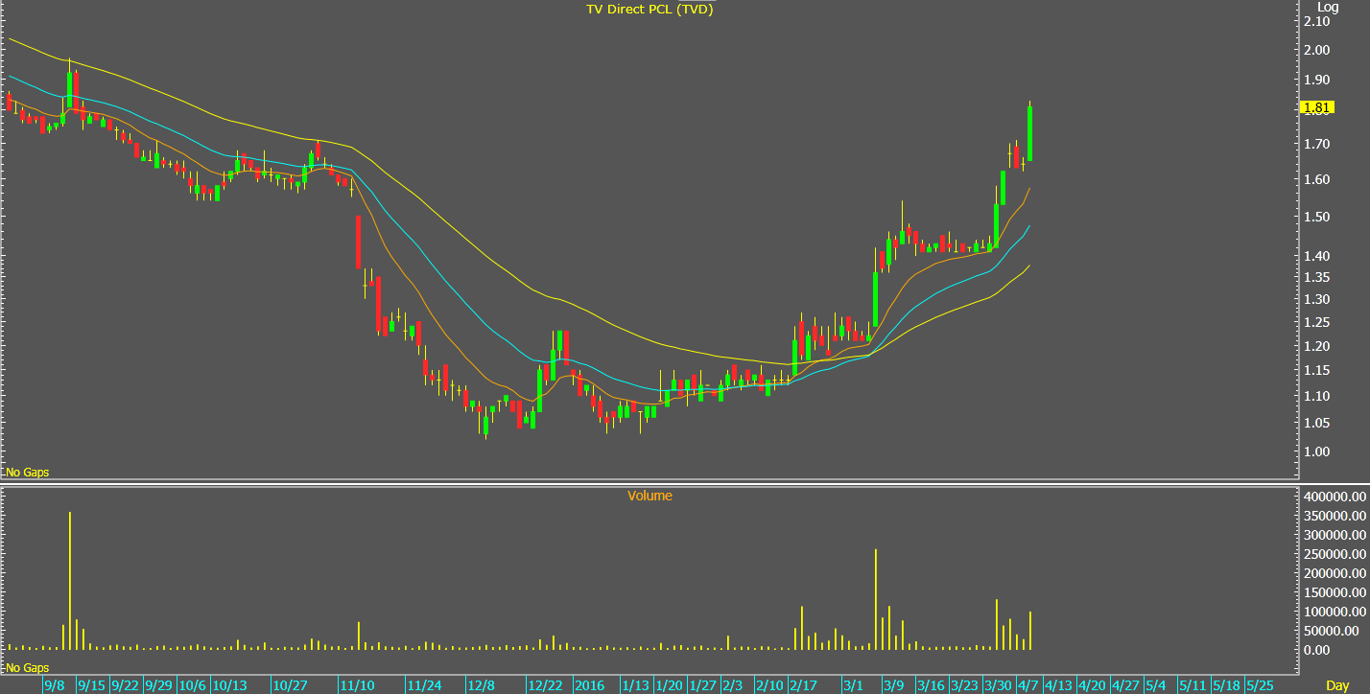Select the 12/22 date on time axis
Image resolution: width=1370 pixels, height=694 pixels.
tap(545, 685)
